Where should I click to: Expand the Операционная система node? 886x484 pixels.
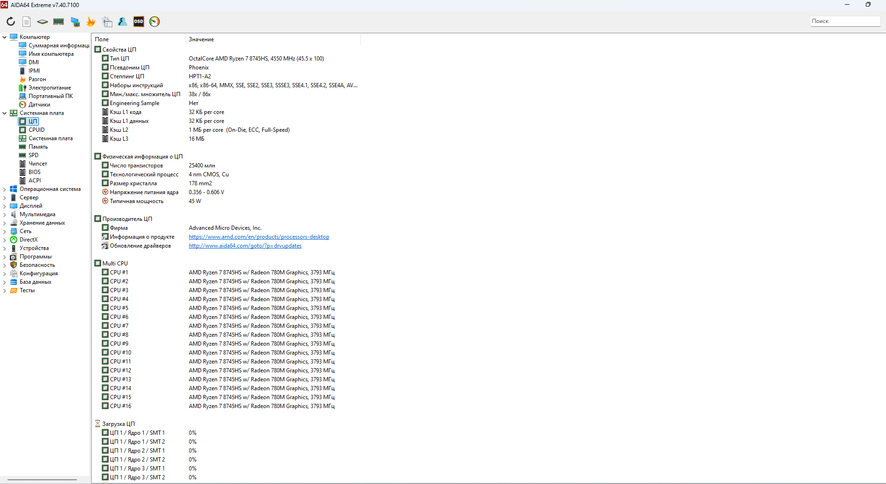tap(5, 189)
